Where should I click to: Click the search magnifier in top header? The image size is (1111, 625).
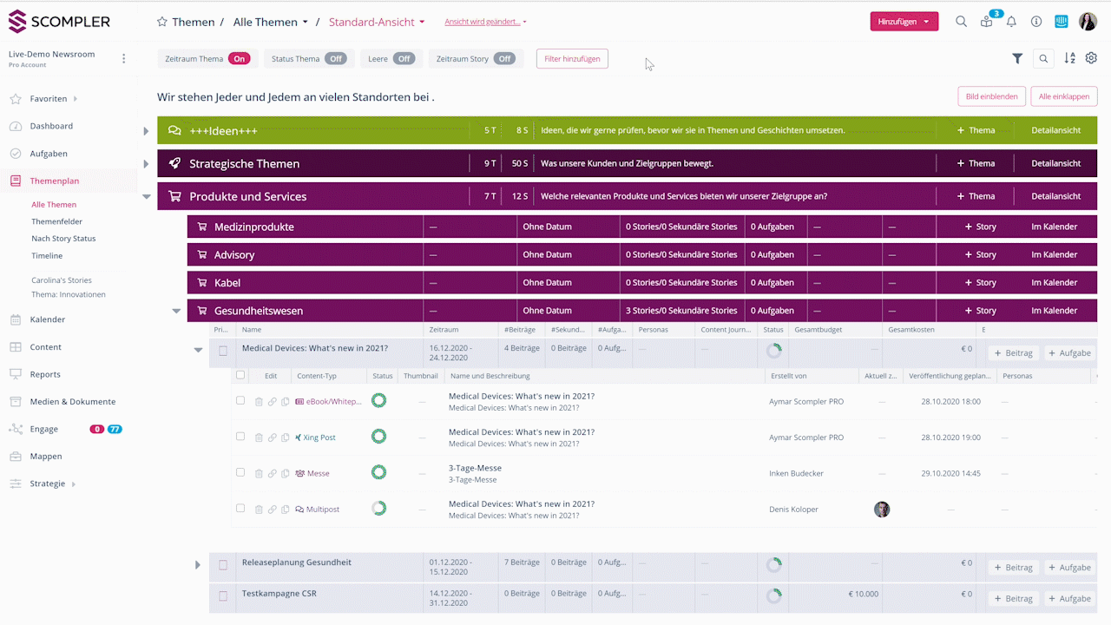pyautogui.click(x=961, y=22)
